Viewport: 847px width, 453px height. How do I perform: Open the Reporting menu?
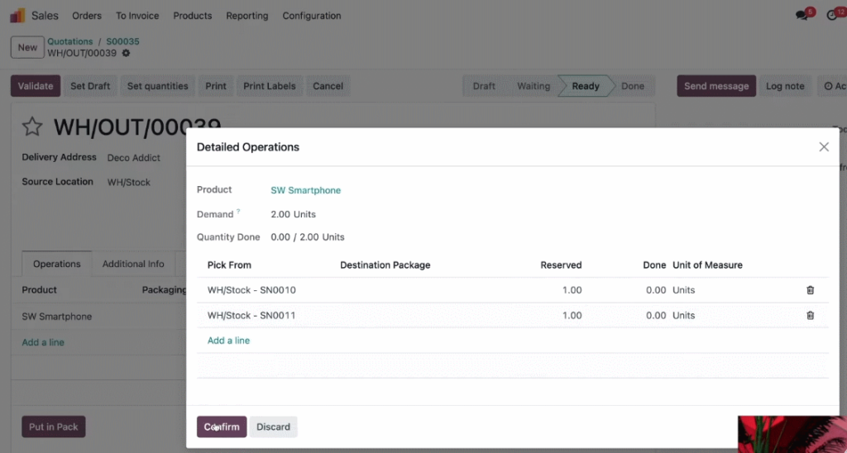(246, 16)
